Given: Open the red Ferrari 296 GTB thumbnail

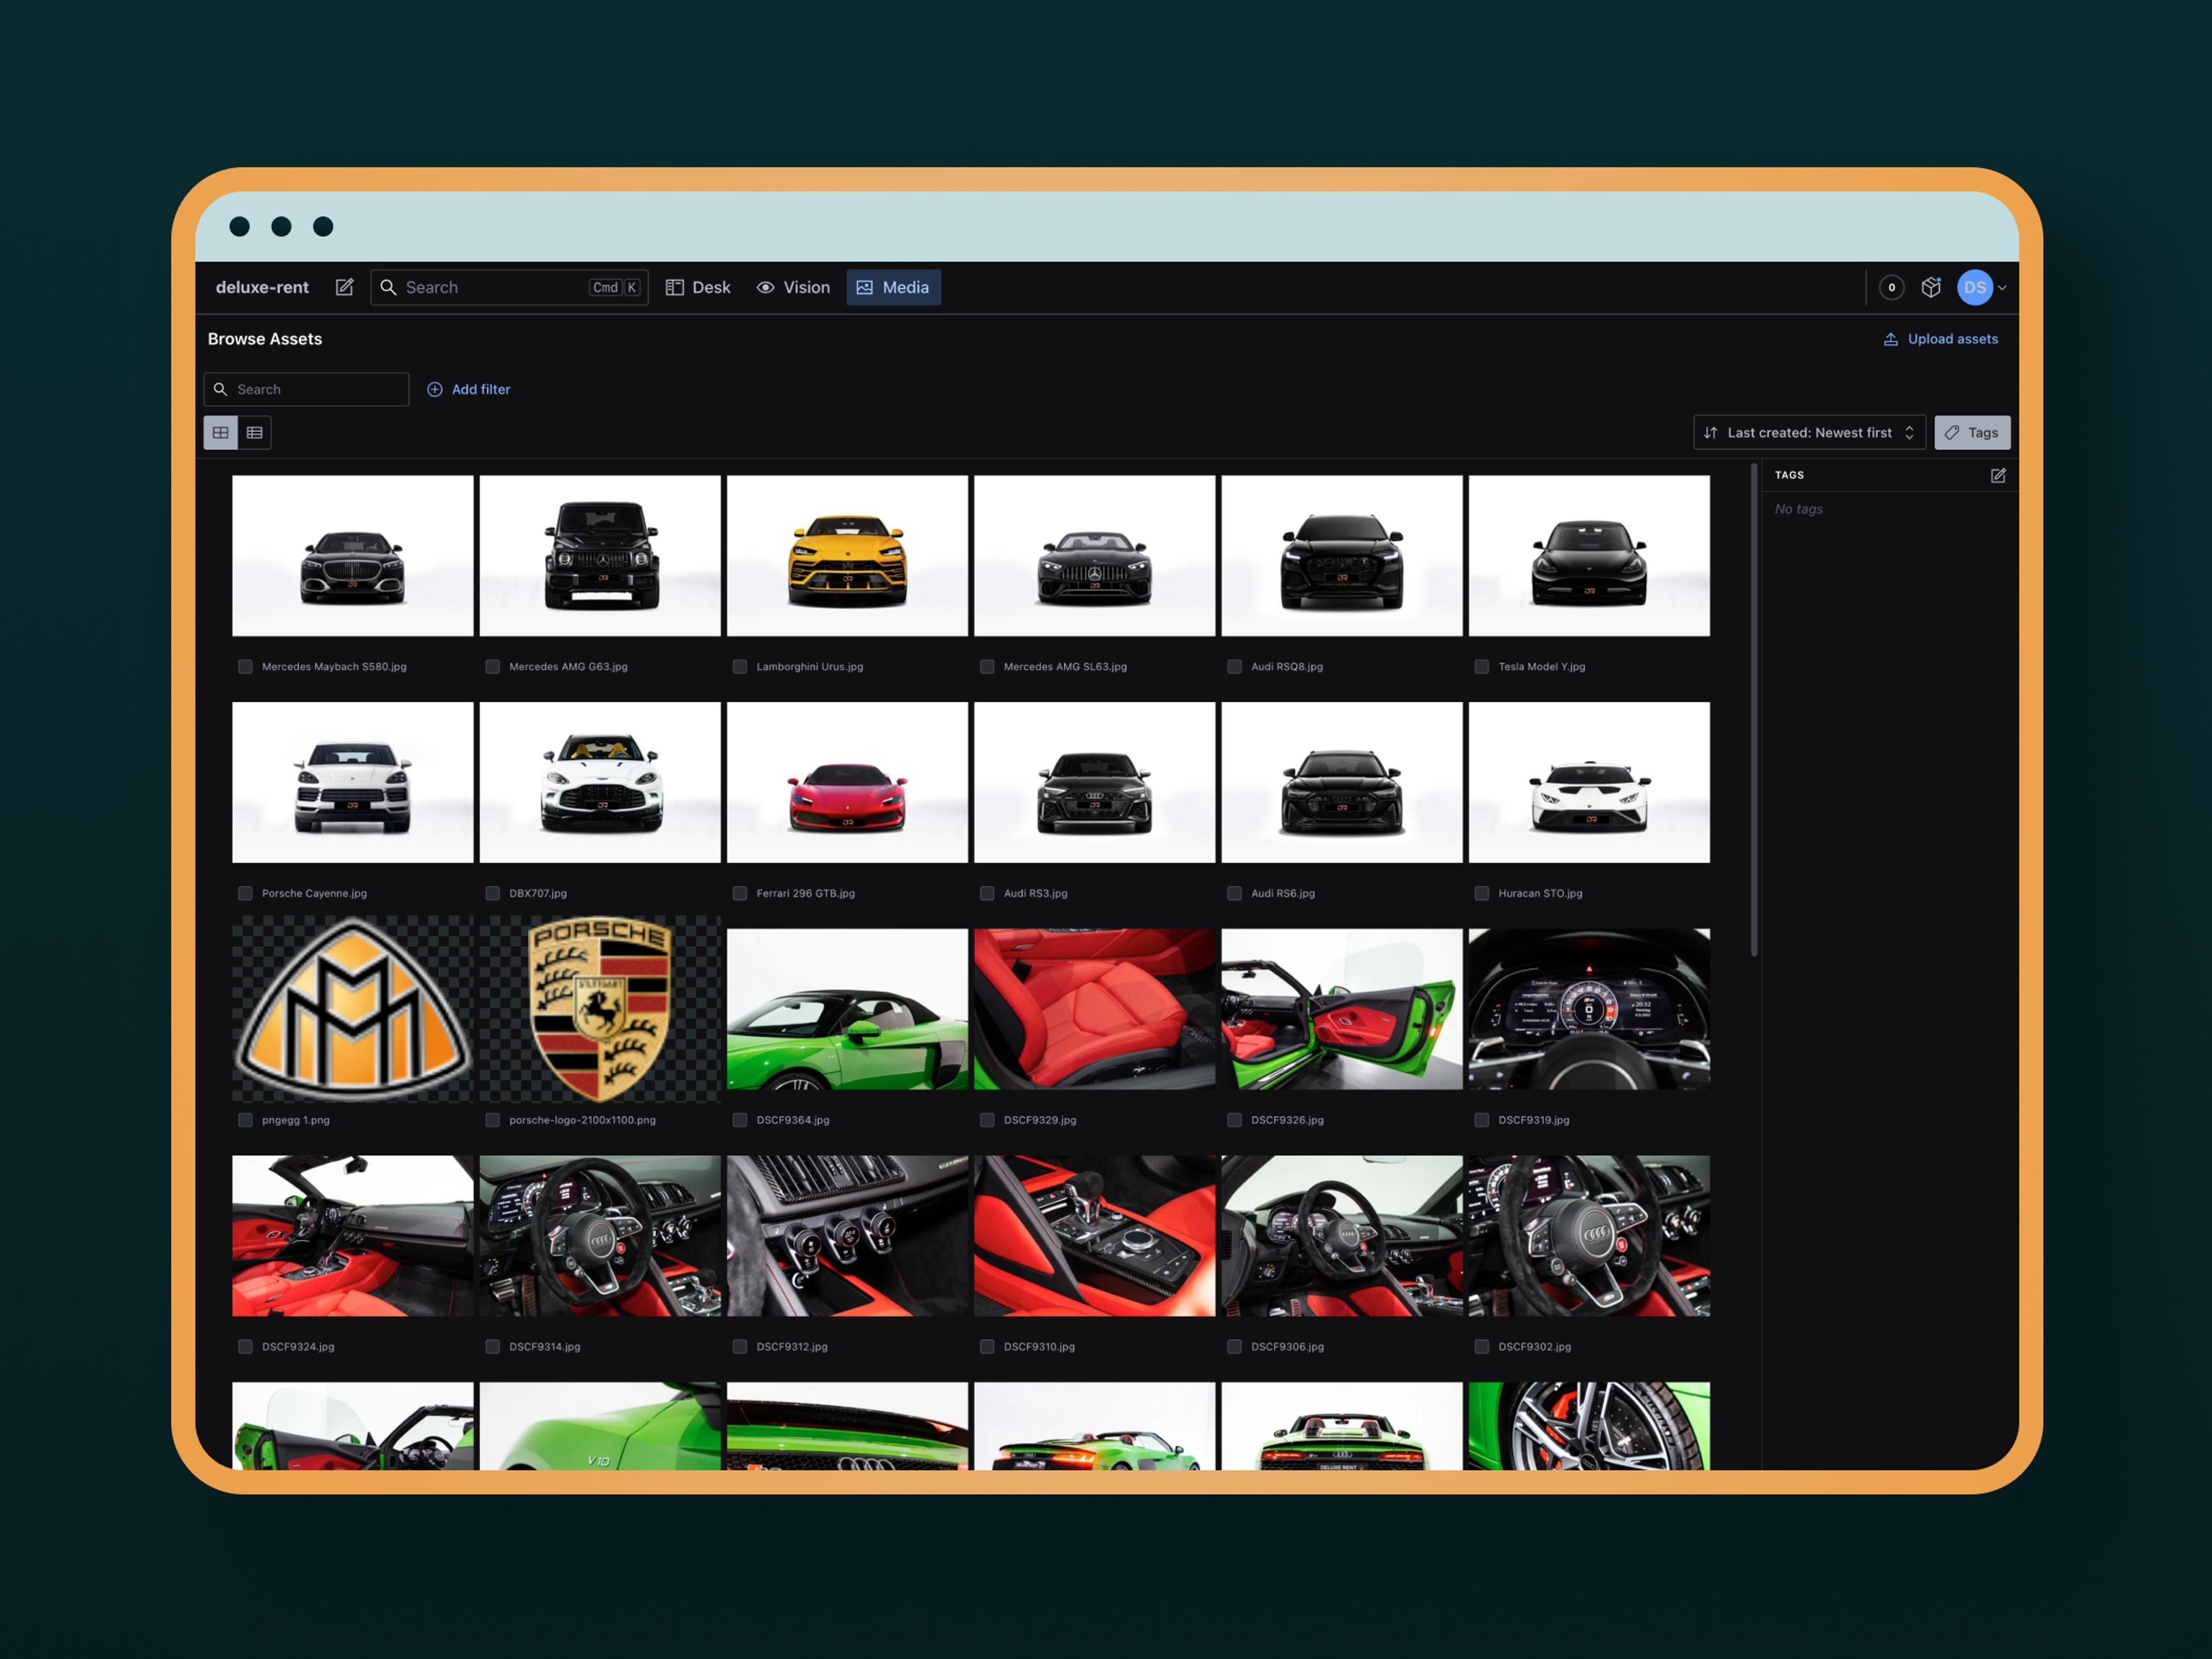Looking at the screenshot, I should 847,782.
